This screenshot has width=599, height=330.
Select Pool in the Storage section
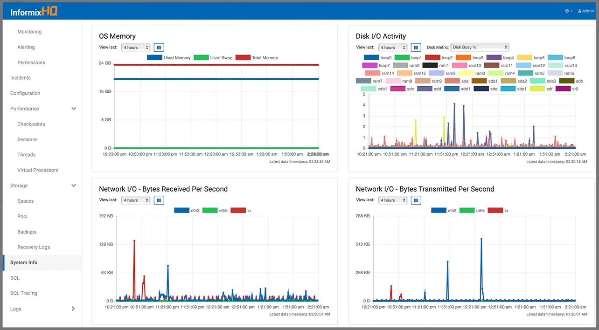click(22, 216)
